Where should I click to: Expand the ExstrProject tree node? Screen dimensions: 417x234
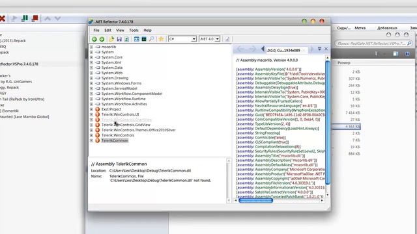click(x=91, y=109)
